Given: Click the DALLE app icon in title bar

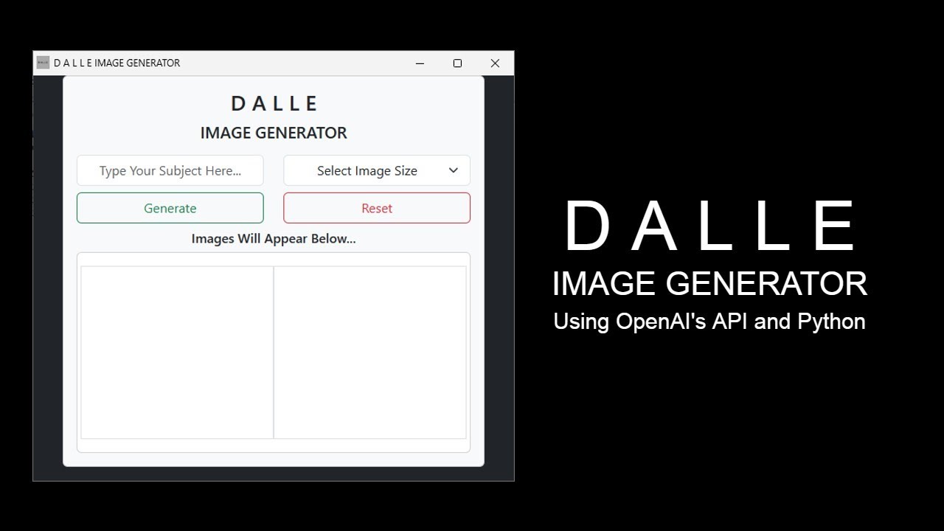Looking at the screenshot, I should click(x=43, y=63).
